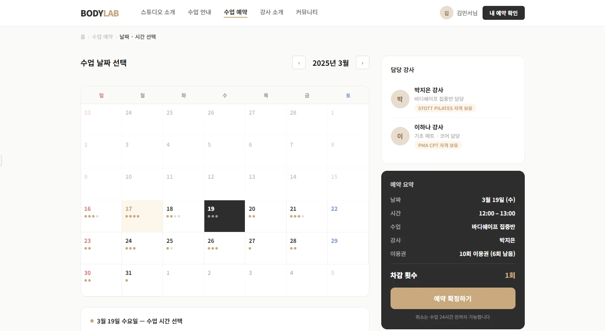Select March 25 in fifth row
605x331 pixels.
tap(183, 248)
